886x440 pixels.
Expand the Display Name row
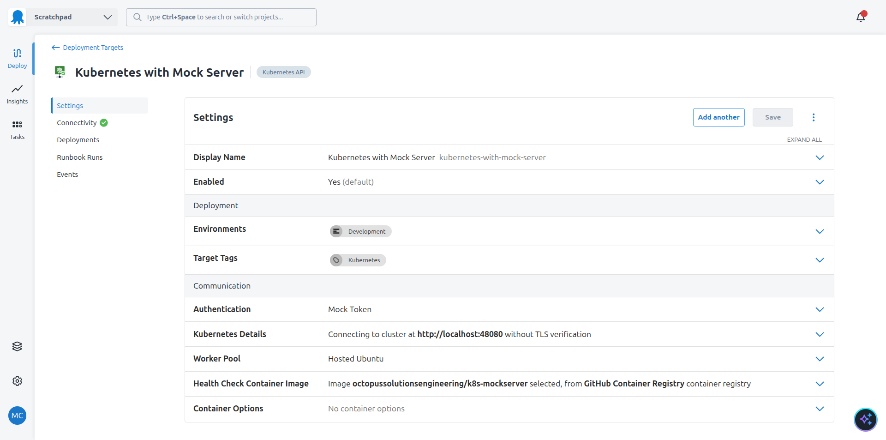820,157
